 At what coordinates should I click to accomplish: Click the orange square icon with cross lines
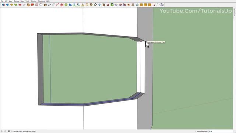[145, 5]
